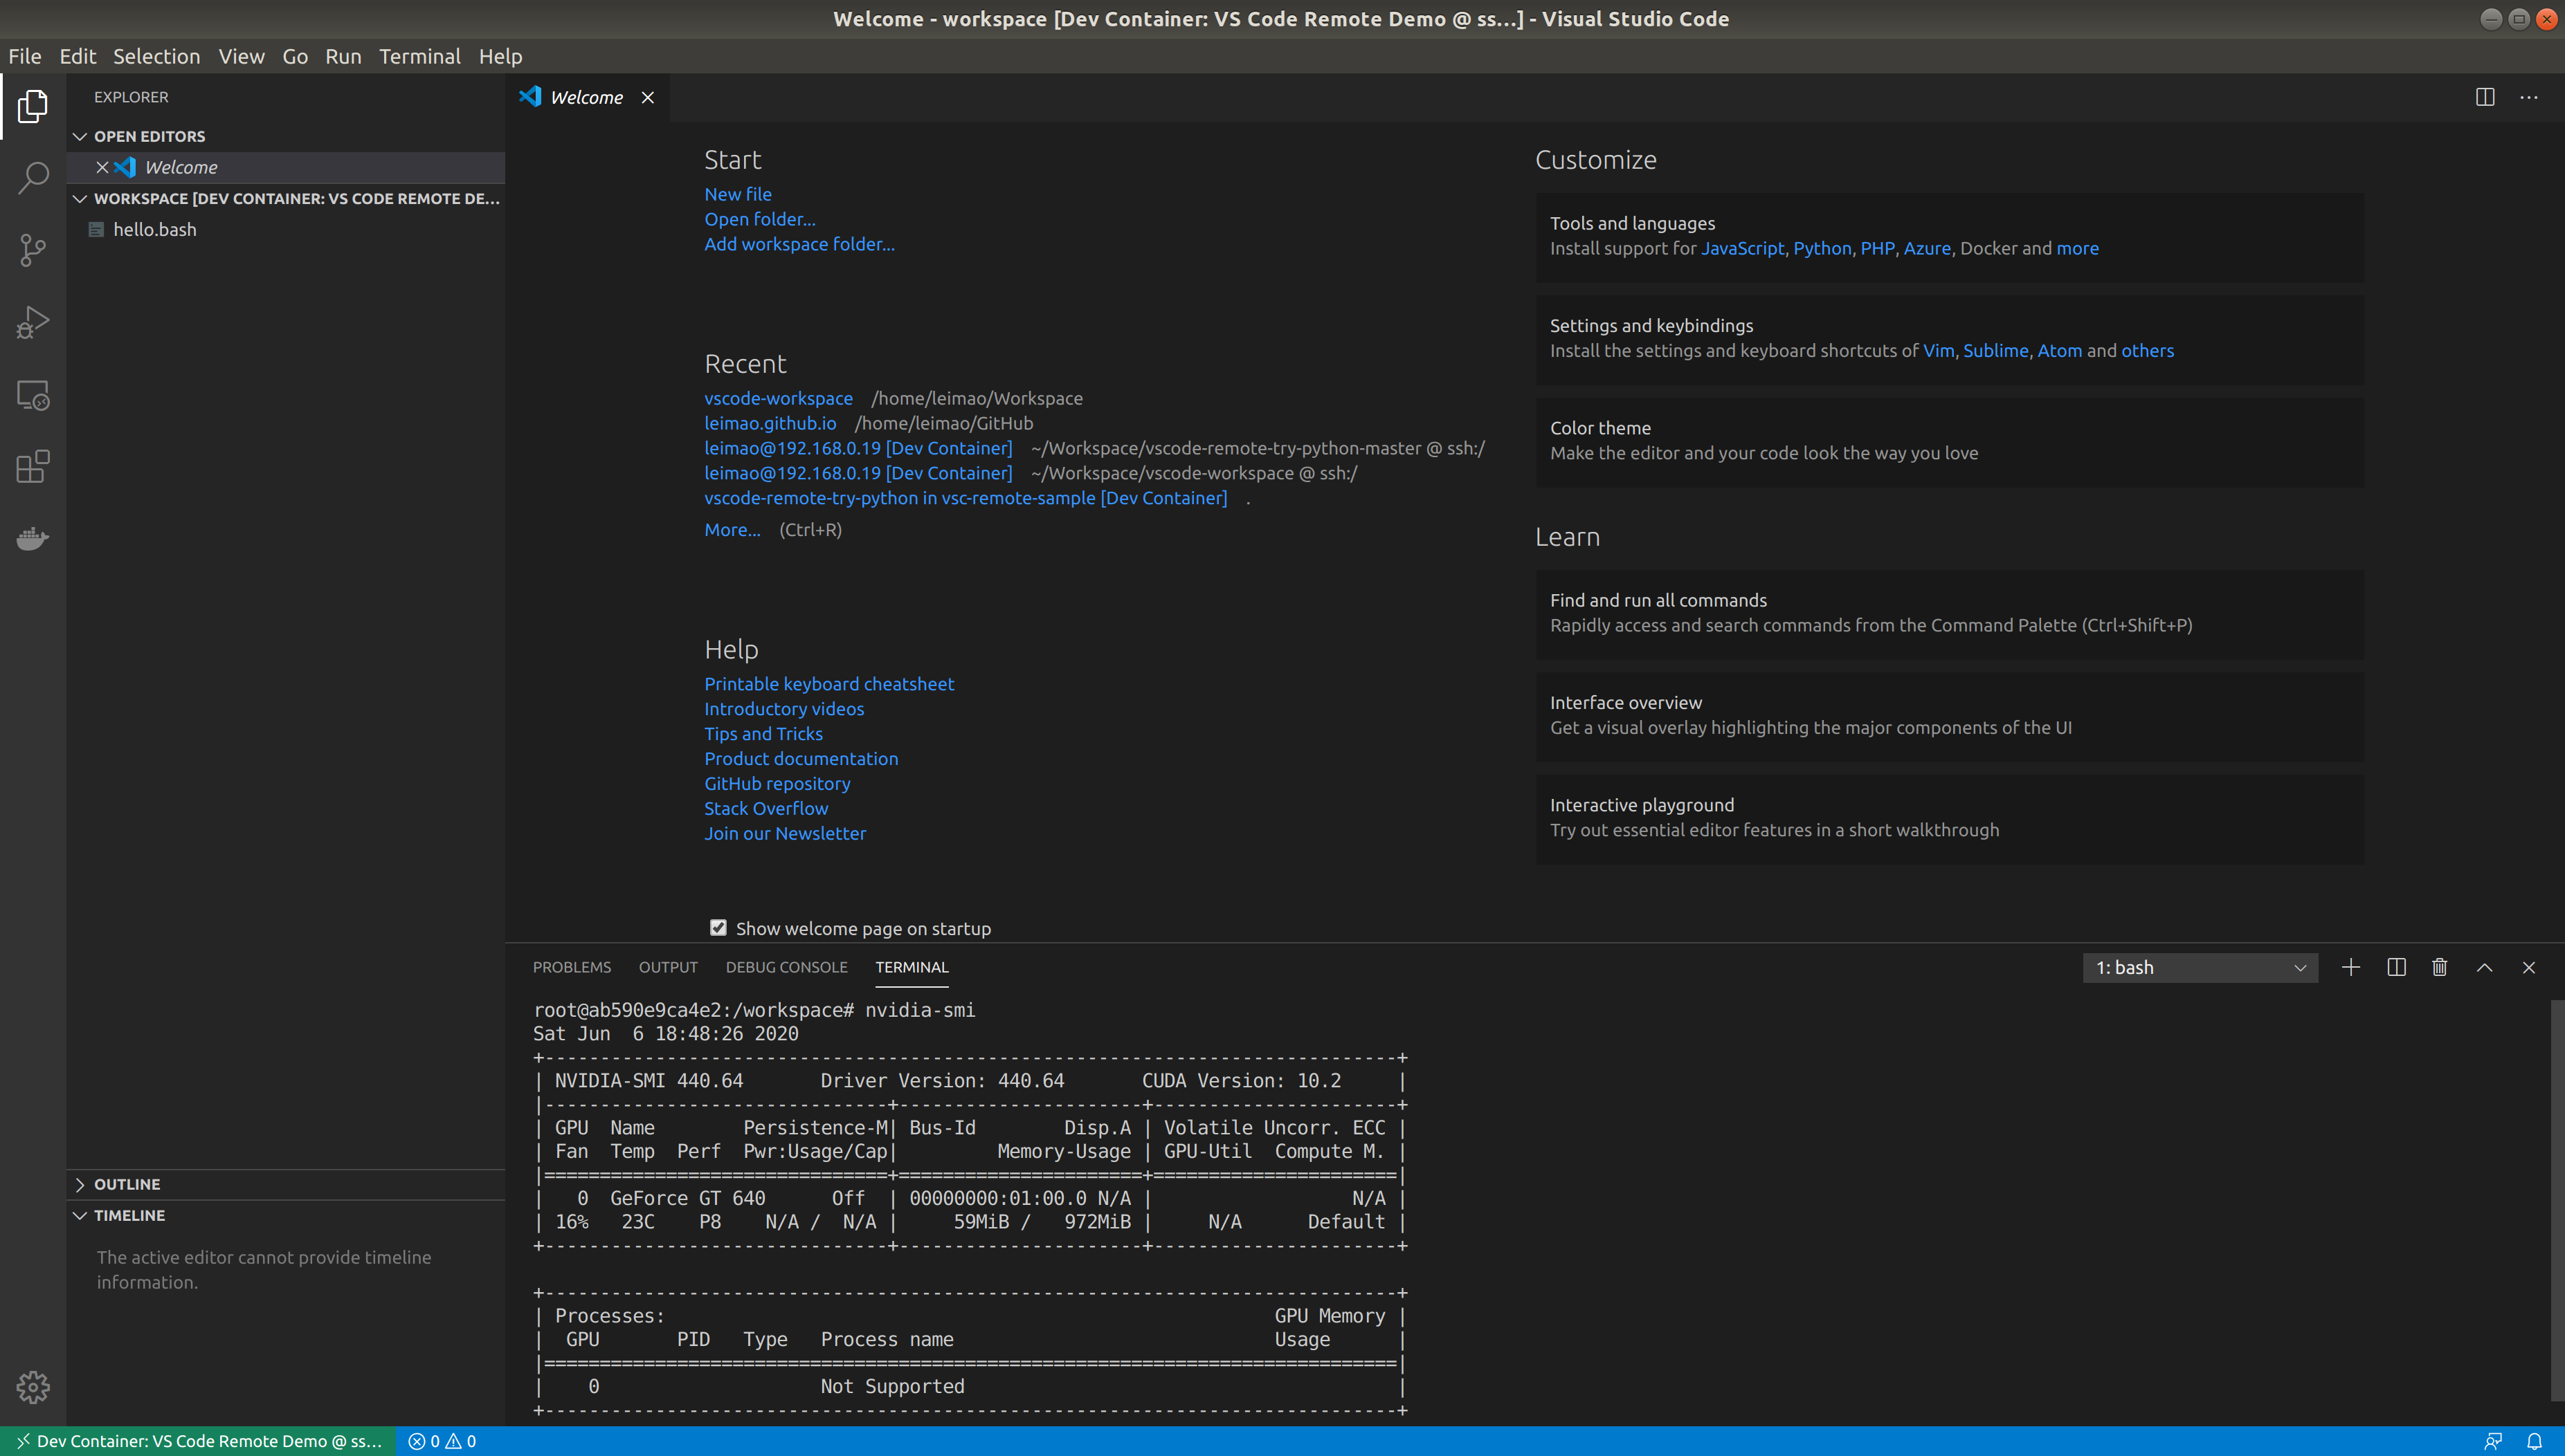Switch to the Output panel tab
Screen dimensions: 2565x1456
click(x=669, y=967)
